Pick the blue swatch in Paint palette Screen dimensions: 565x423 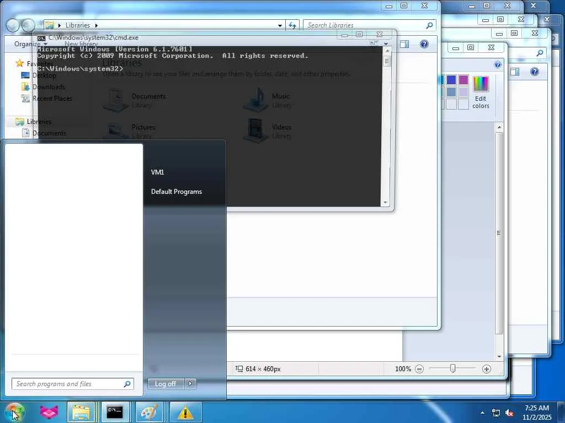pyautogui.click(x=451, y=80)
